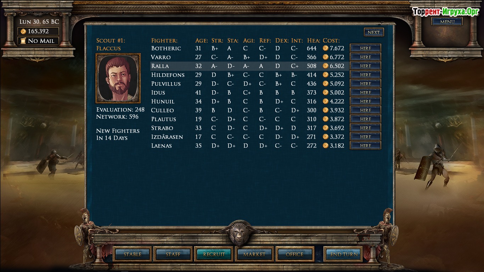Click the gold coin icon beside 165,392
The width and height of the screenshot is (484, 272).
click(23, 31)
